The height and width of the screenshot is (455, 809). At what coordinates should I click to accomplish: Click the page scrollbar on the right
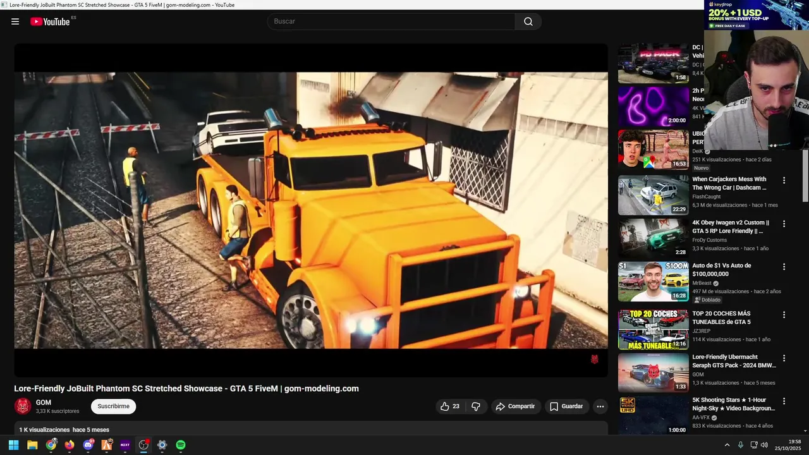click(x=805, y=176)
